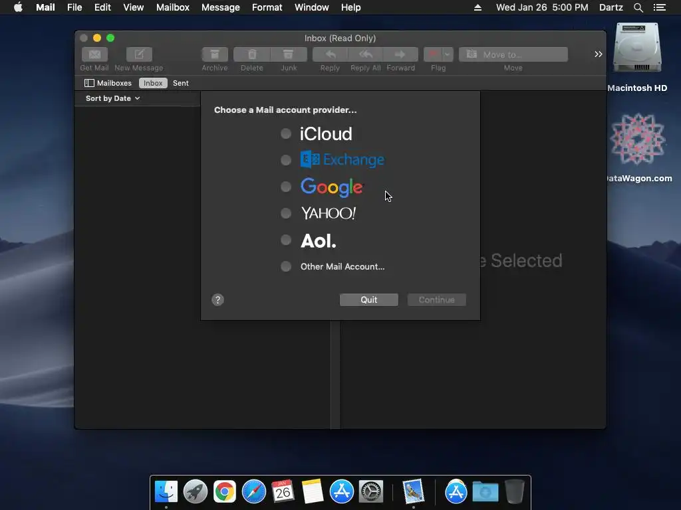
Task: Compose with the New Message icon
Action: [139, 54]
